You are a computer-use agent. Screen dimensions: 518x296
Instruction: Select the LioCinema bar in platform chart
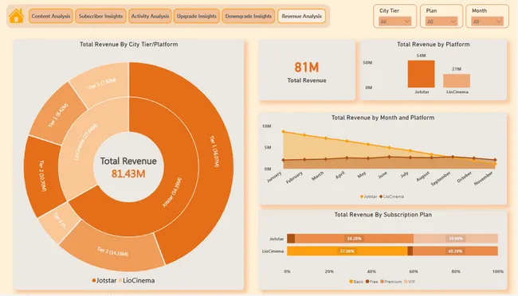click(x=457, y=81)
